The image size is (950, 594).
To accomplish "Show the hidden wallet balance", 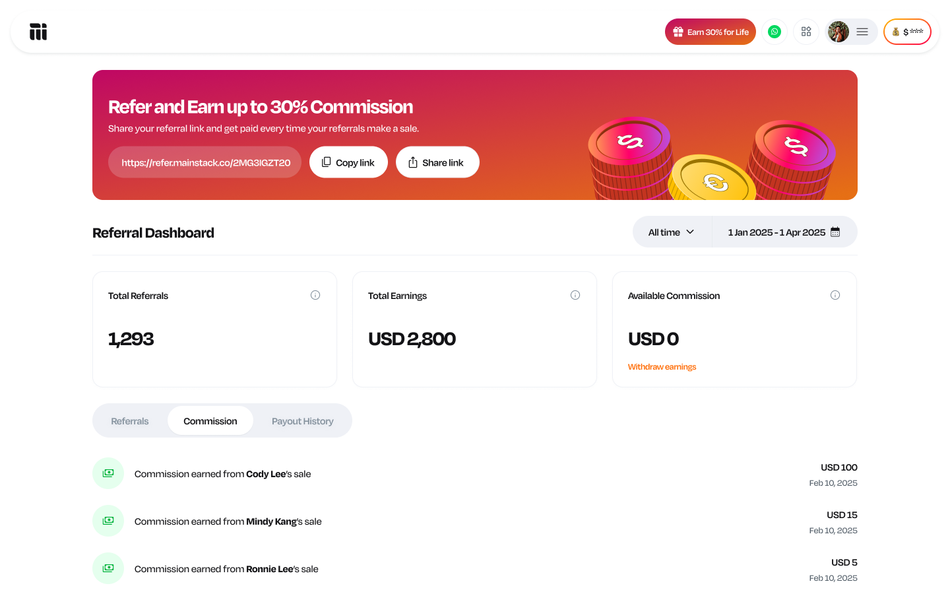I will (x=907, y=32).
